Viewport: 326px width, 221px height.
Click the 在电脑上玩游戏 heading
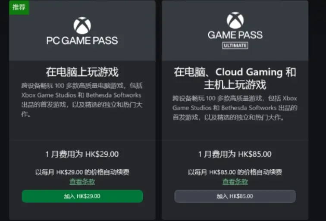click(x=82, y=72)
